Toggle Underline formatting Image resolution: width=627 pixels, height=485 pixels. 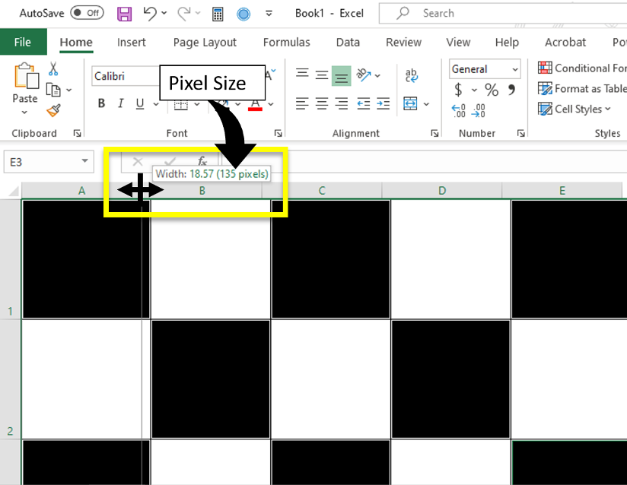139,104
